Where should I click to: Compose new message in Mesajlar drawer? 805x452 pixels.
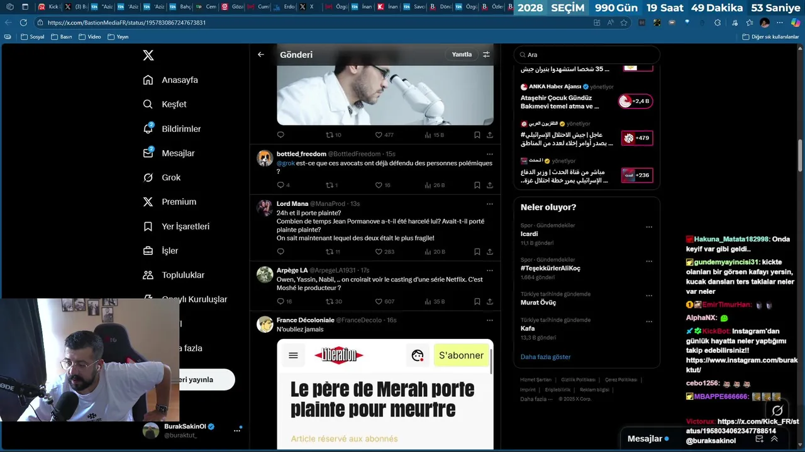coord(759,439)
